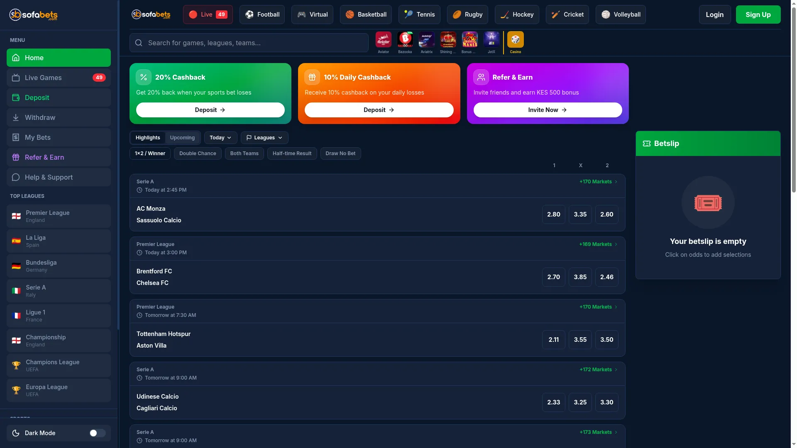Click the sofabets logo in top bar

pyautogui.click(x=151, y=15)
